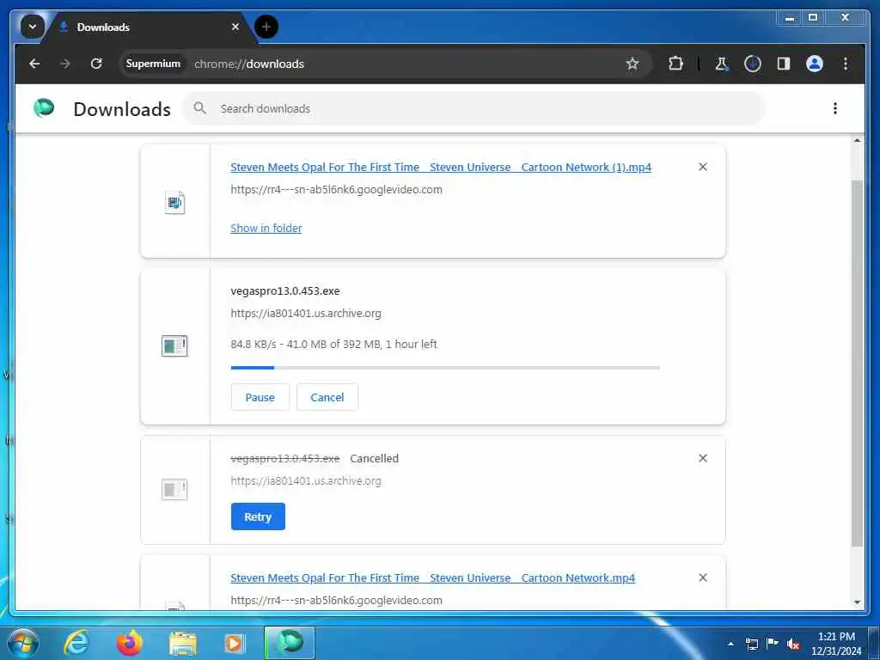Open the clock showing 1:21 PM
This screenshot has width=880, height=660.
tap(835, 643)
